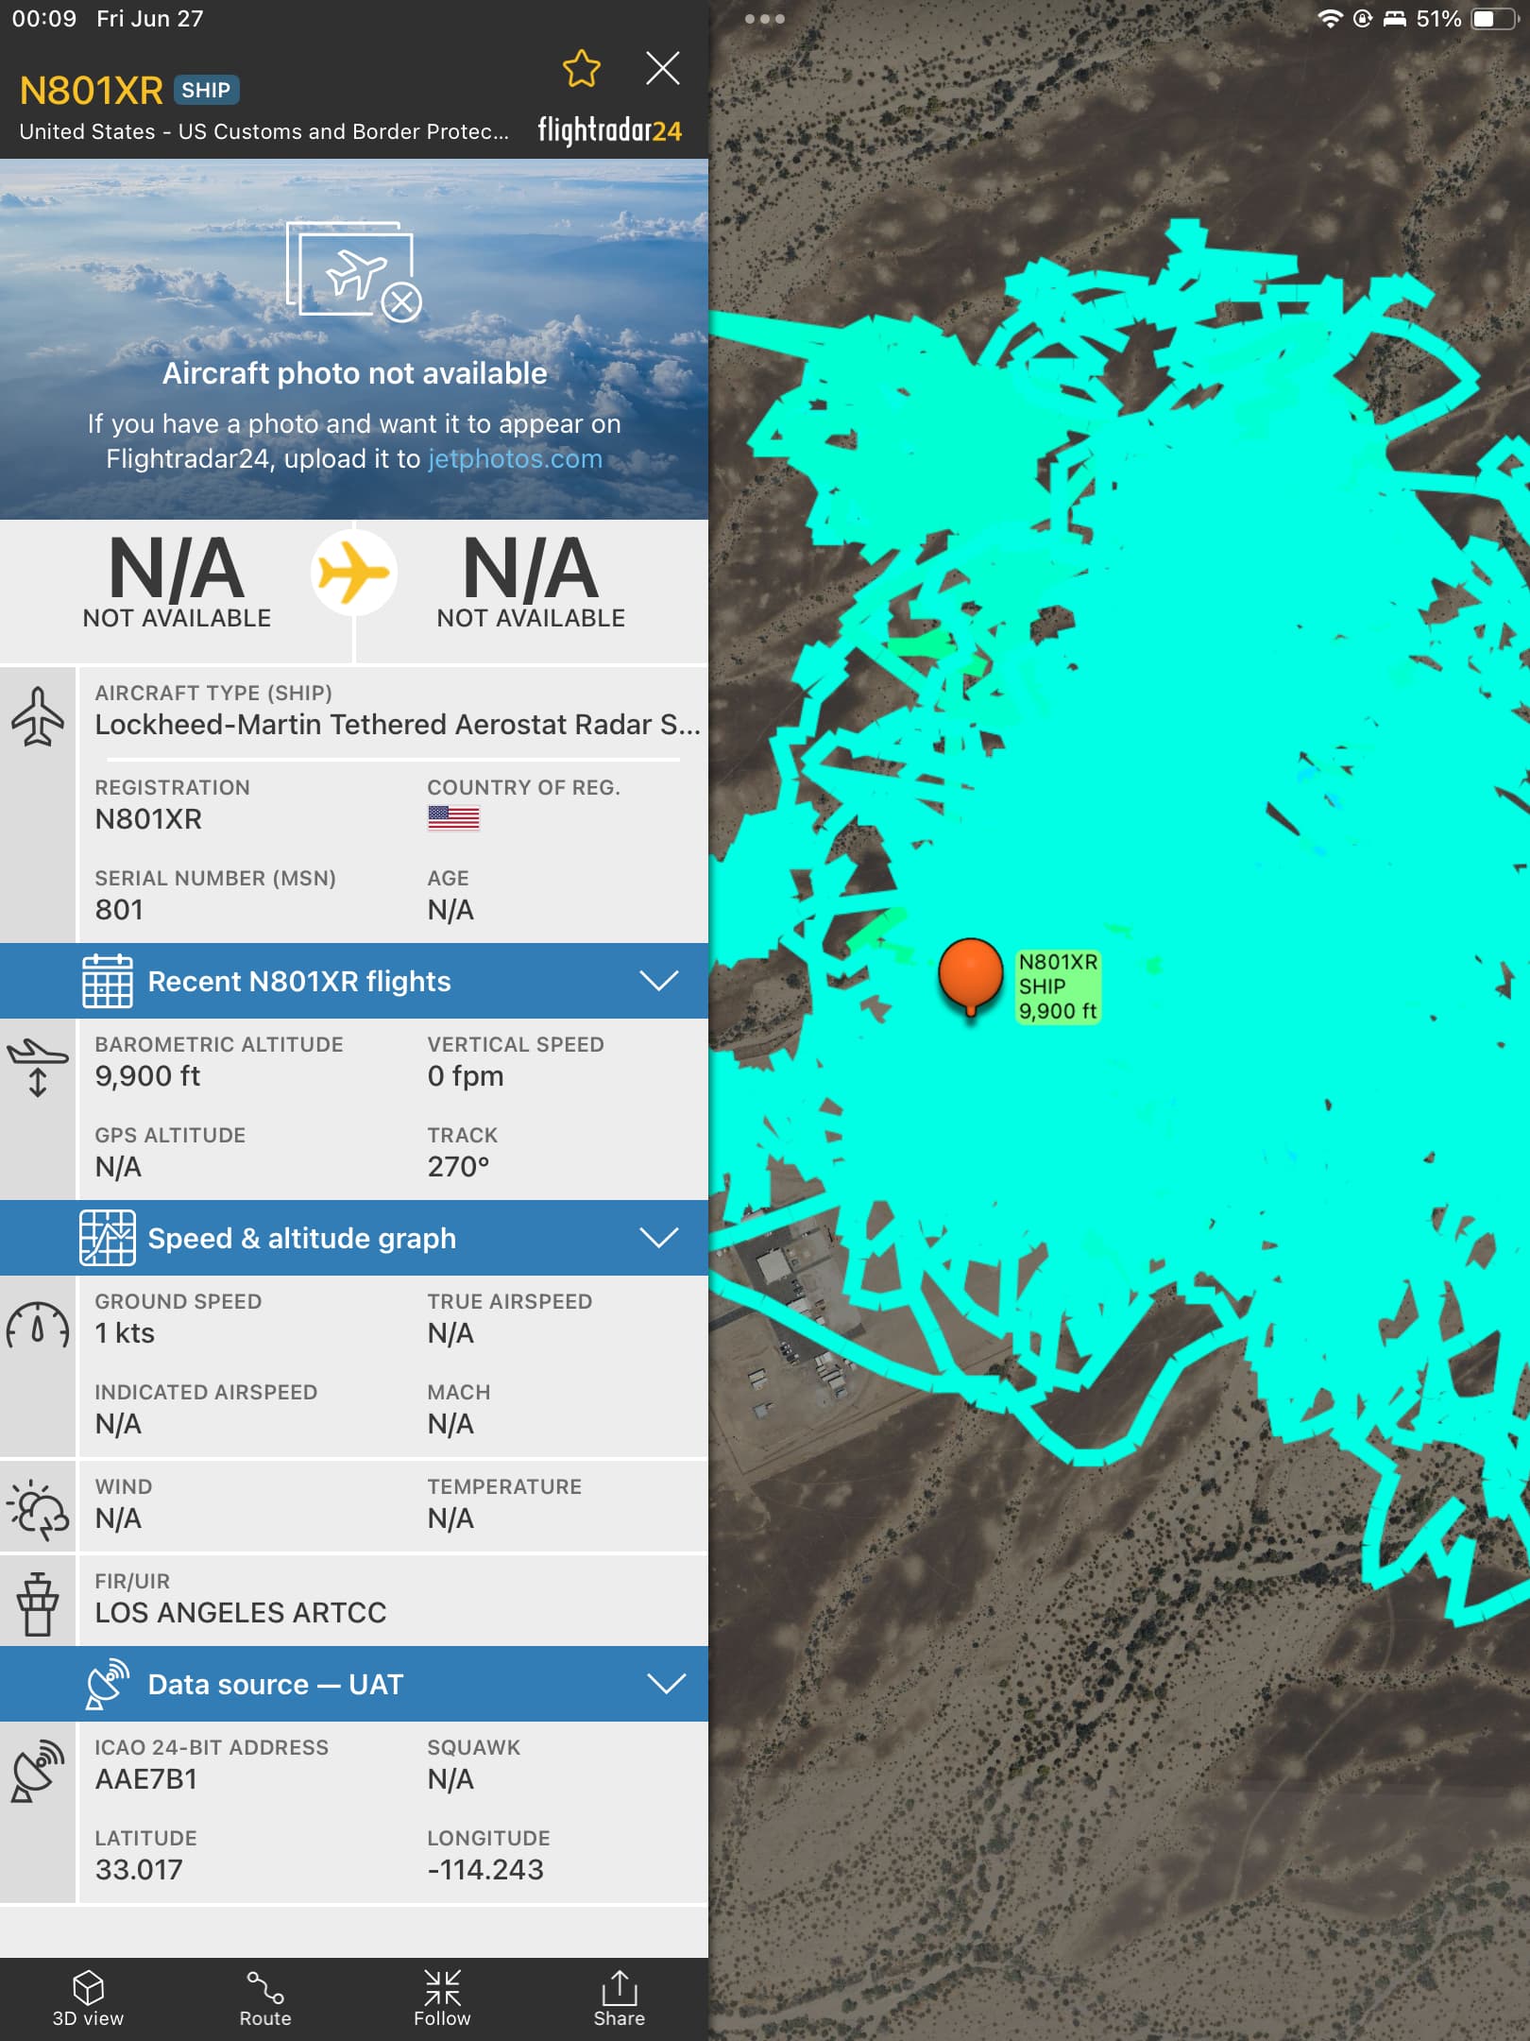1530x2041 pixels.
Task: Tap the graph icon beside Speed & altitude
Action: point(107,1238)
